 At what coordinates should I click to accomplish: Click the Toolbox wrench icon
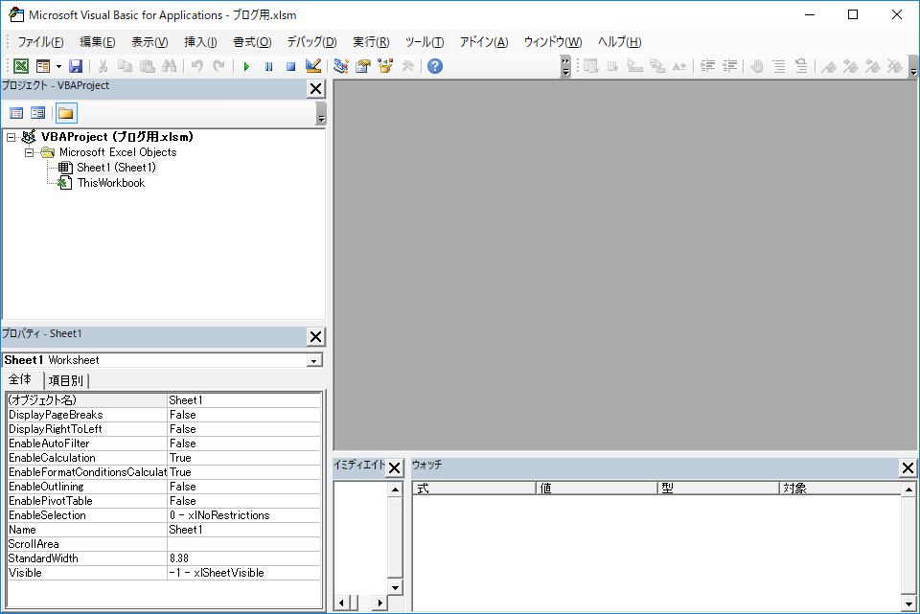click(x=408, y=66)
